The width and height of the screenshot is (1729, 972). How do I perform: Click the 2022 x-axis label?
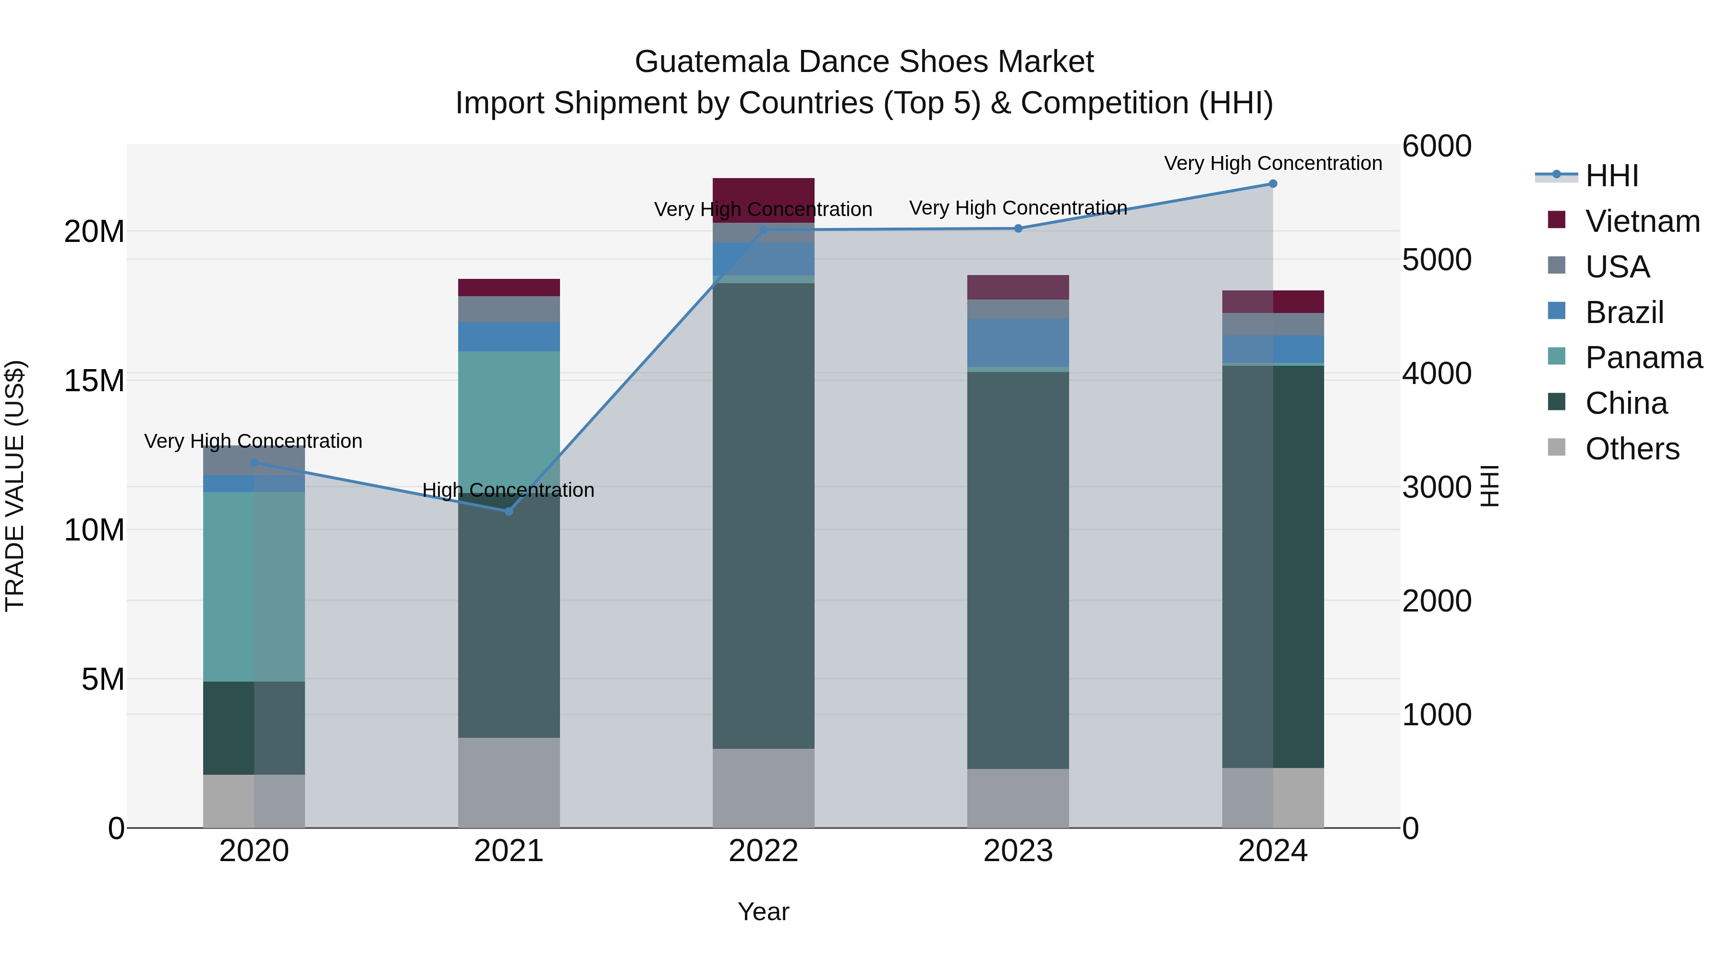(763, 851)
